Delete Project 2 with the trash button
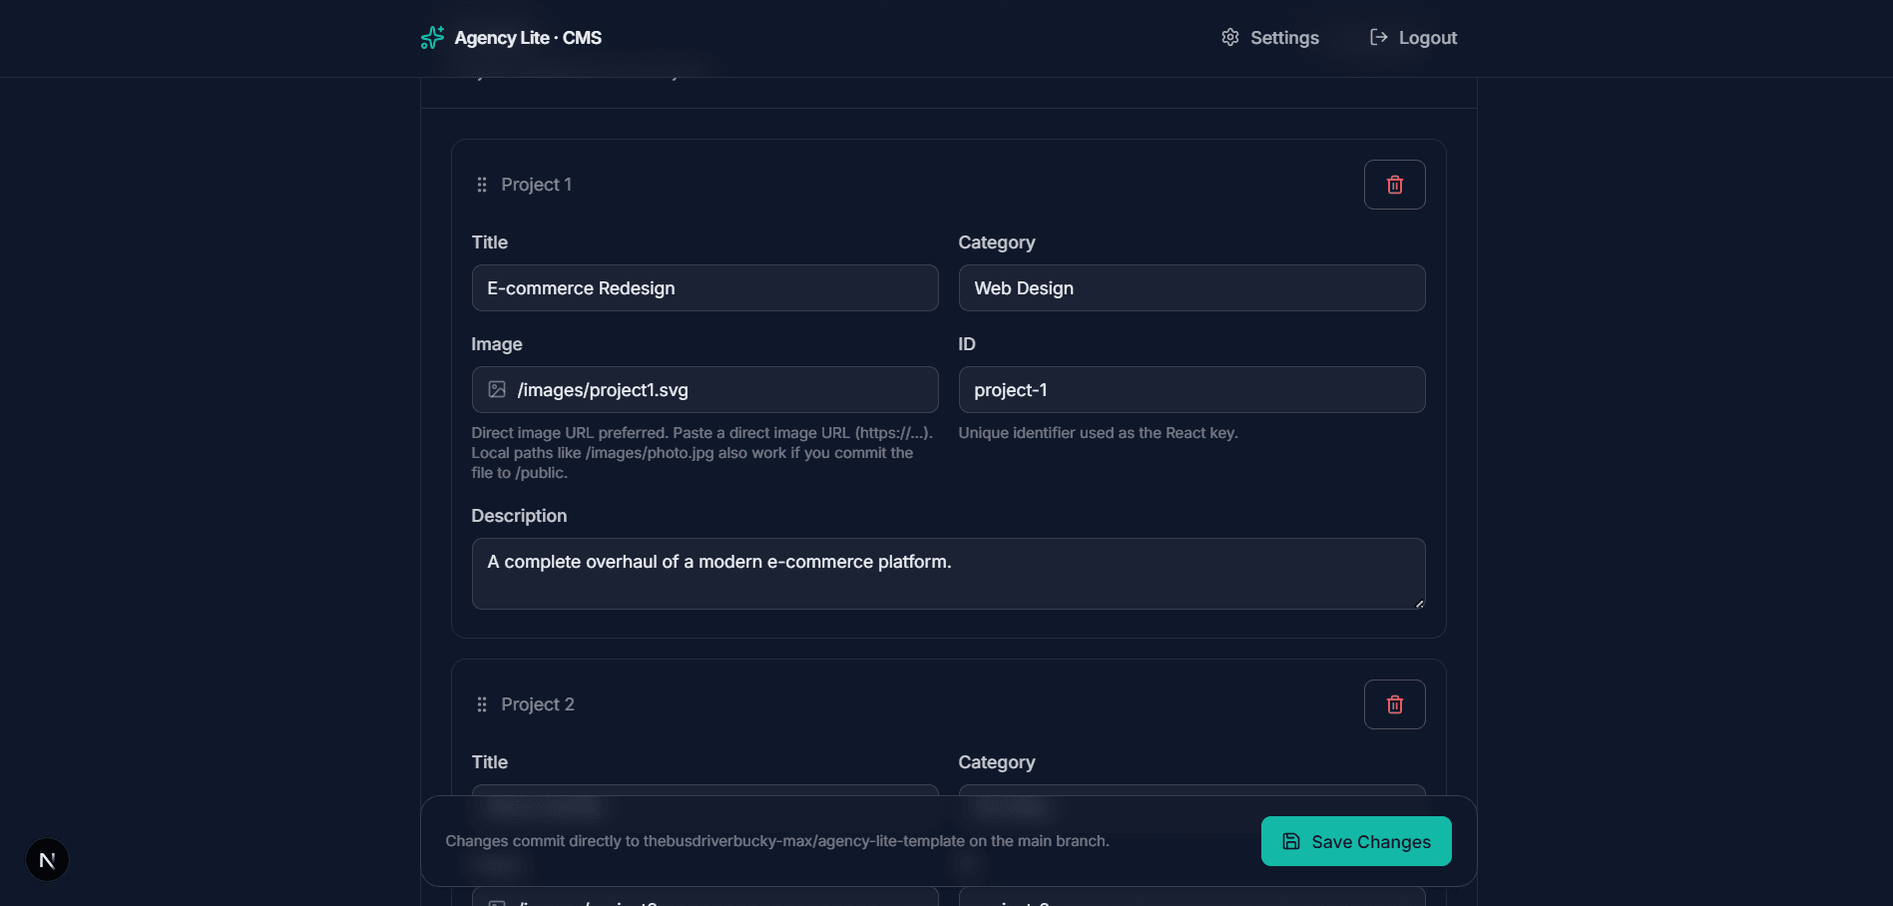Screen dimensions: 1893x906 (x=1394, y=704)
